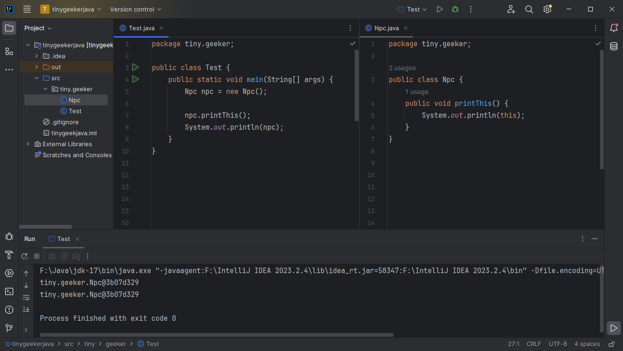
Task: Open the Project tool window icon
Action: 9,28
